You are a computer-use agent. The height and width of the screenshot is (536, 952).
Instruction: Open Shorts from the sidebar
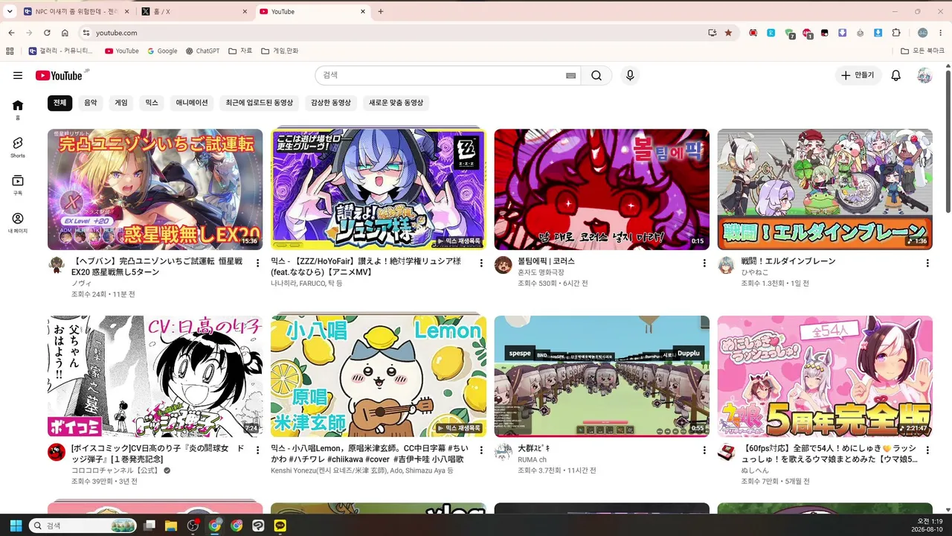click(18, 147)
